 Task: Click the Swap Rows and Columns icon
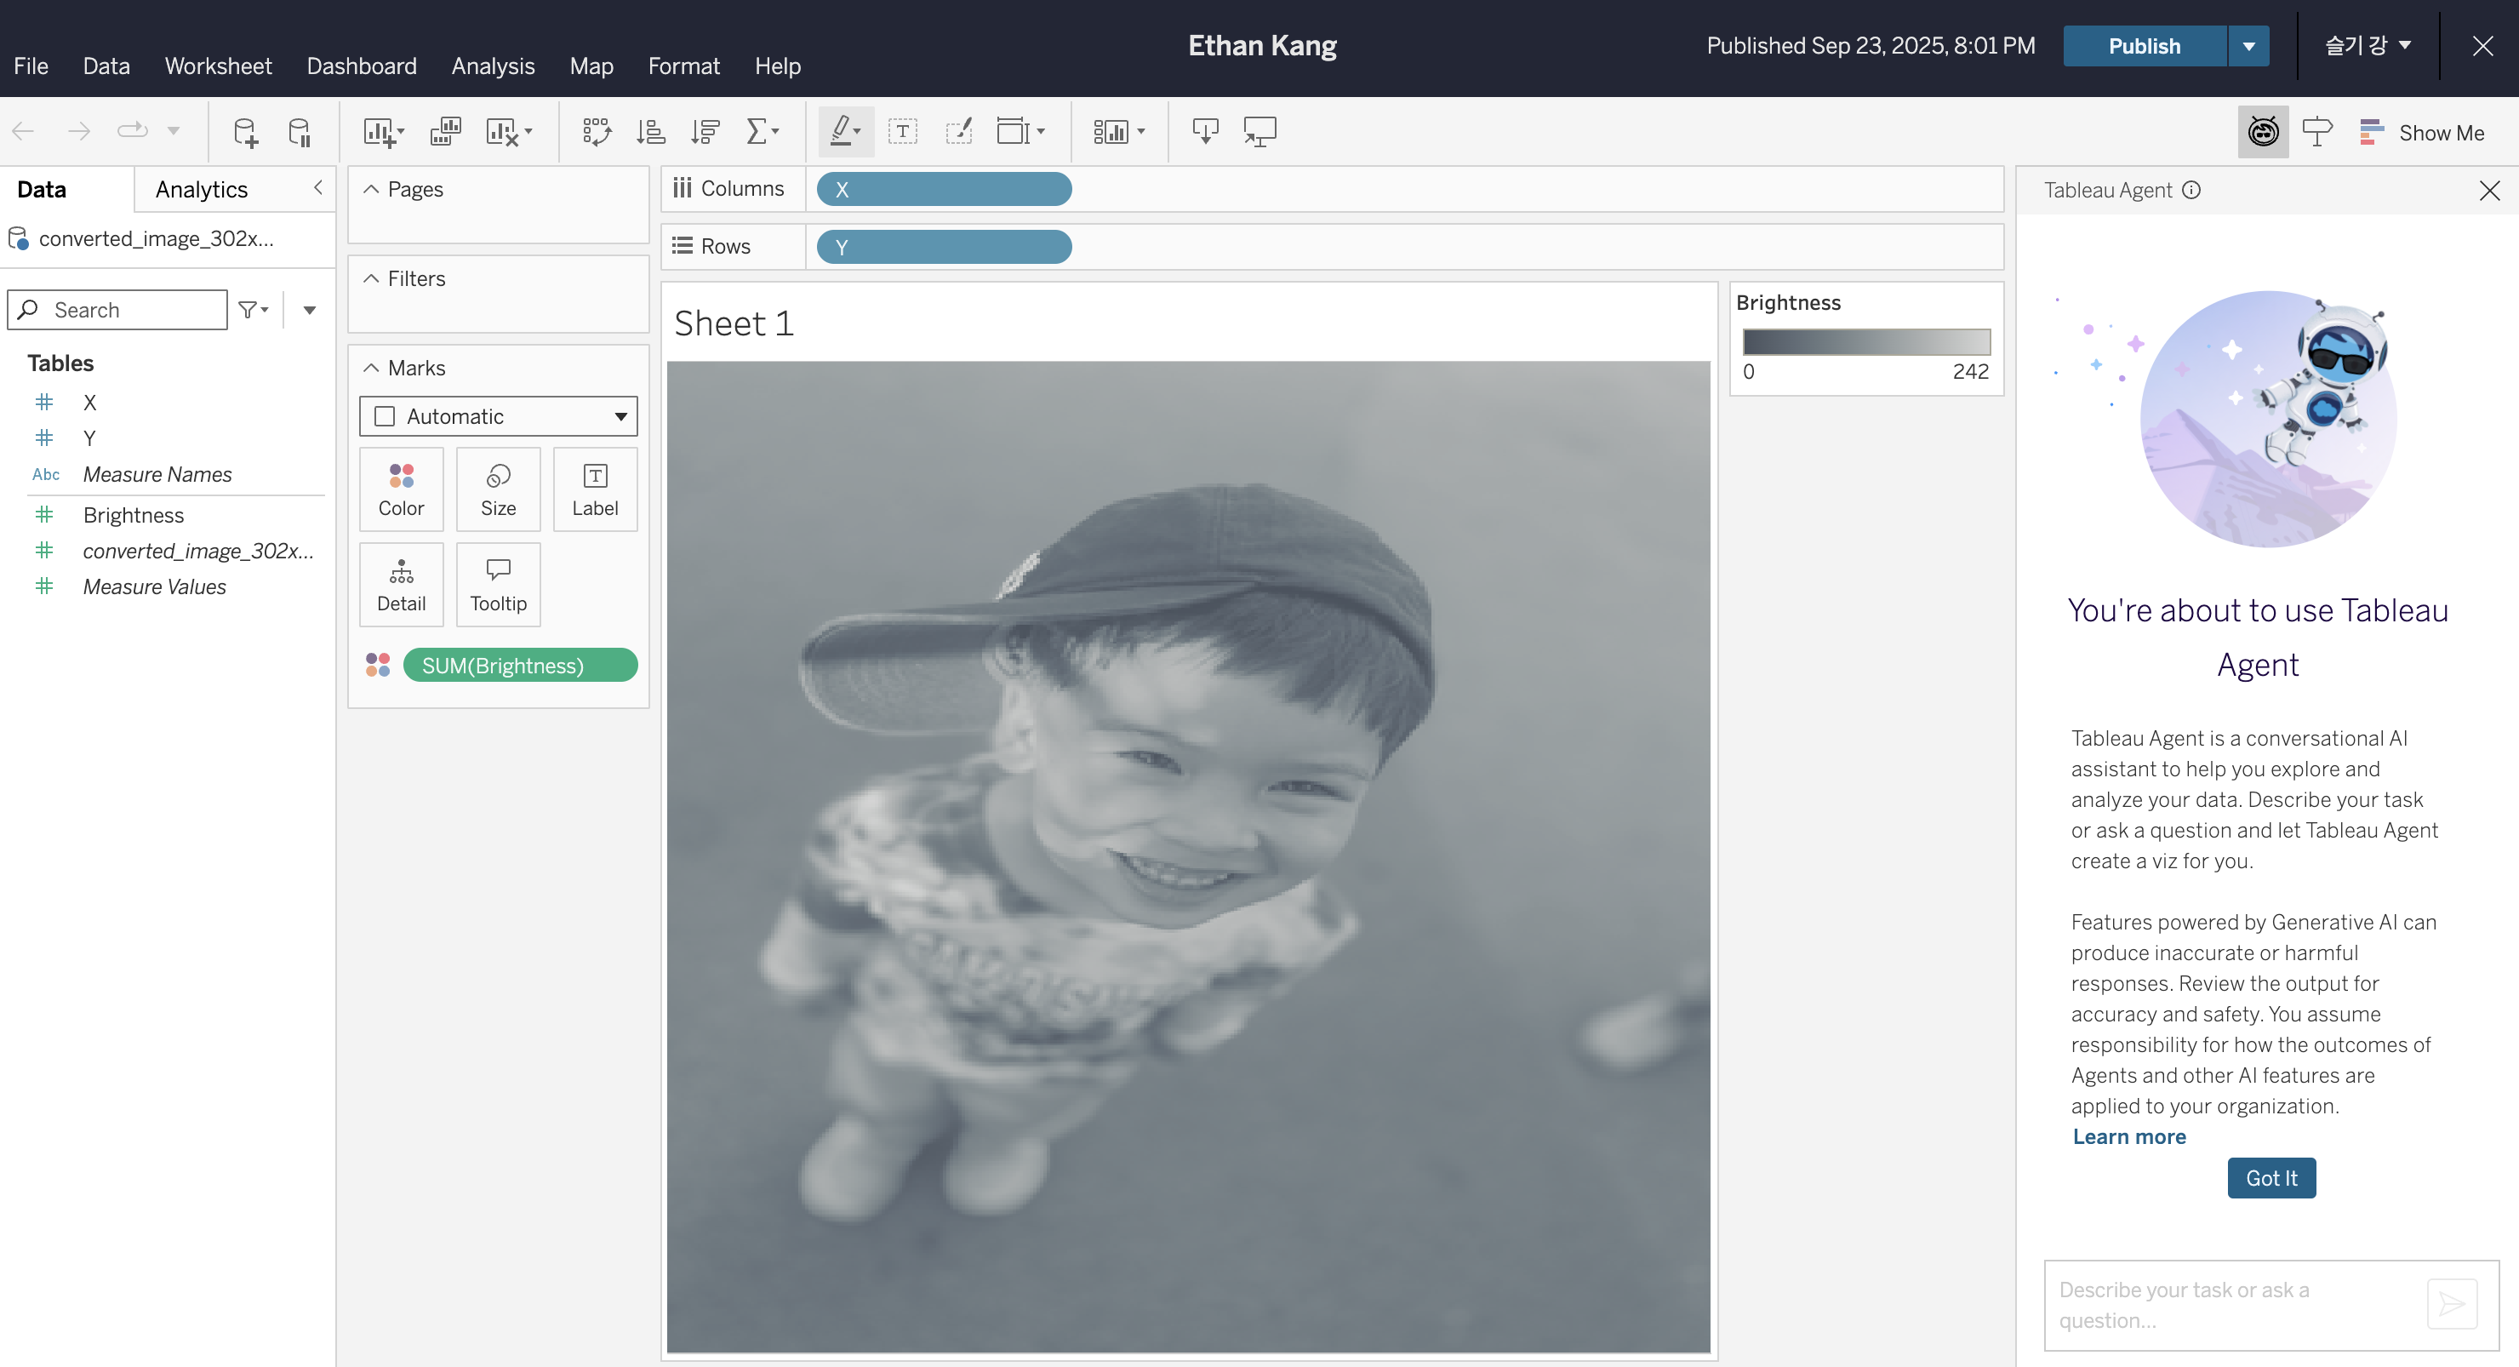click(x=597, y=132)
